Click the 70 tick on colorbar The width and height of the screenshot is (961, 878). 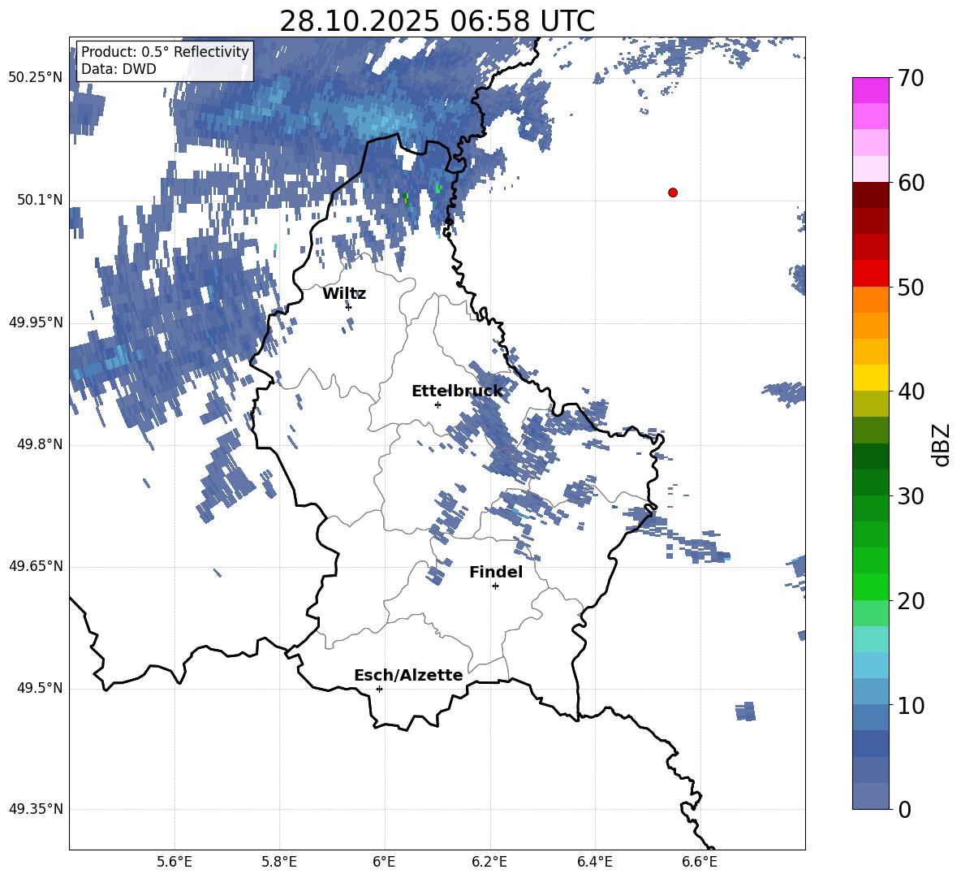pos(910,79)
